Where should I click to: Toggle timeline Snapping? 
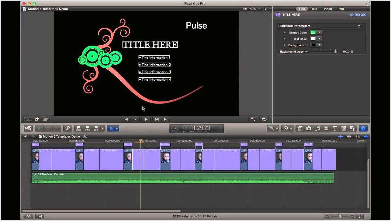[366, 136]
